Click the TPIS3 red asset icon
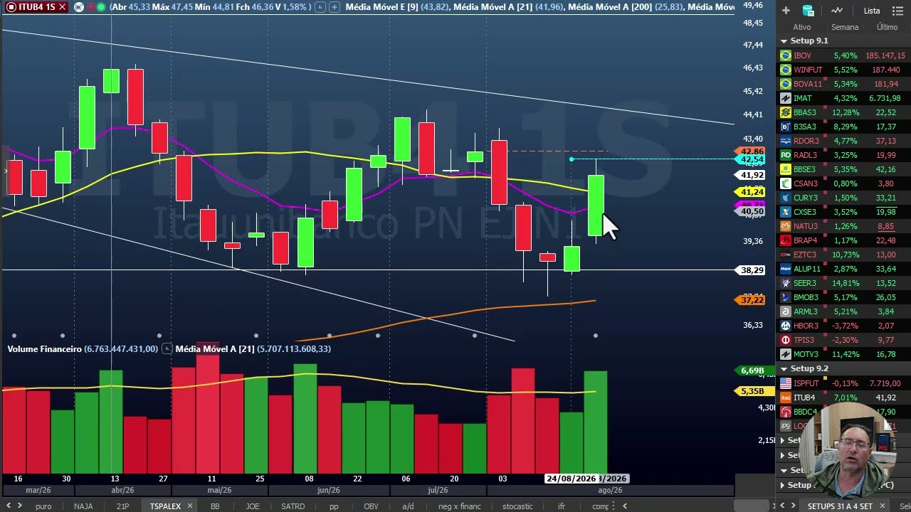This screenshot has width=911, height=512. pos(786,340)
